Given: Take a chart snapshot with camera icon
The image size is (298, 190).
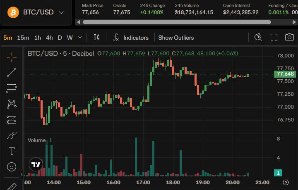Looking at the screenshot, I should [289, 37].
